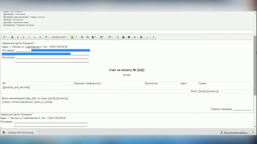Close the downloads bar
The height and width of the screenshot is (144, 257).
click(x=253, y=132)
